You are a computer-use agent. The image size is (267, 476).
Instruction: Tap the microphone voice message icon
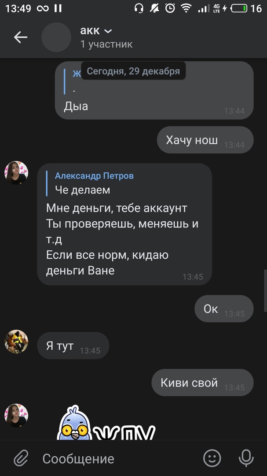click(x=246, y=458)
